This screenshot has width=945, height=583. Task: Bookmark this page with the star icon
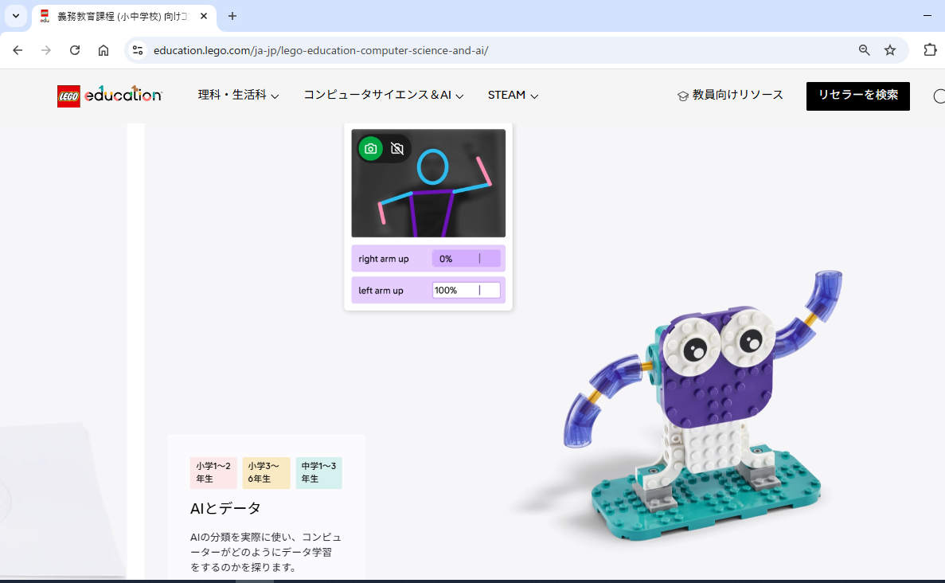click(x=890, y=50)
